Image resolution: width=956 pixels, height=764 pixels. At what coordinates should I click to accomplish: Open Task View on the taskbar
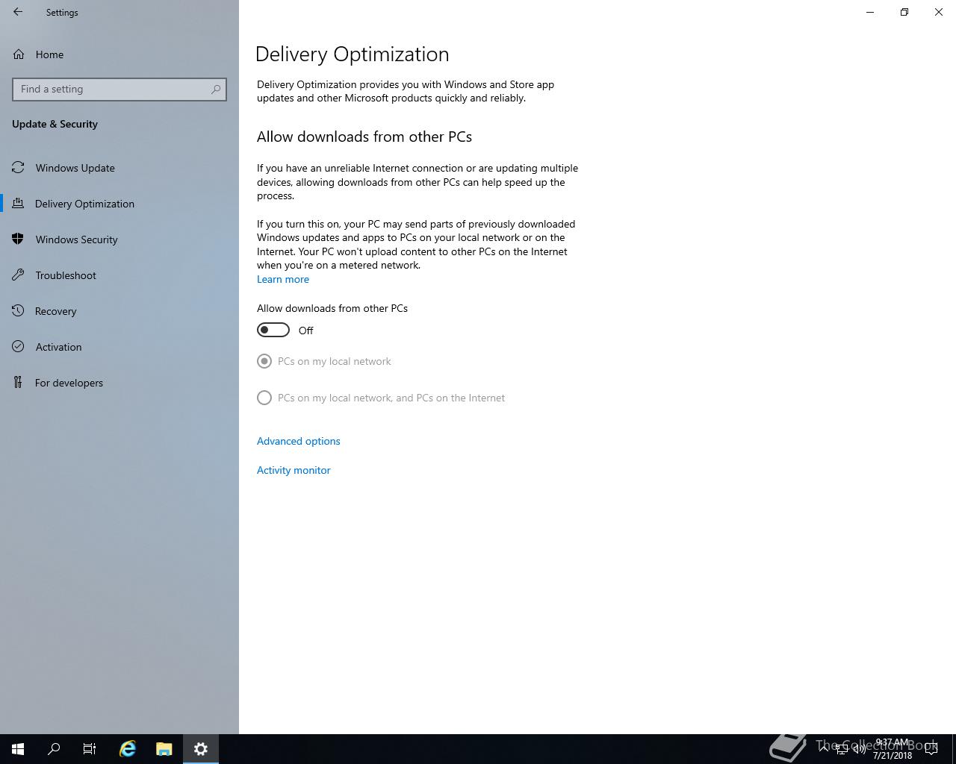(x=90, y=749)
